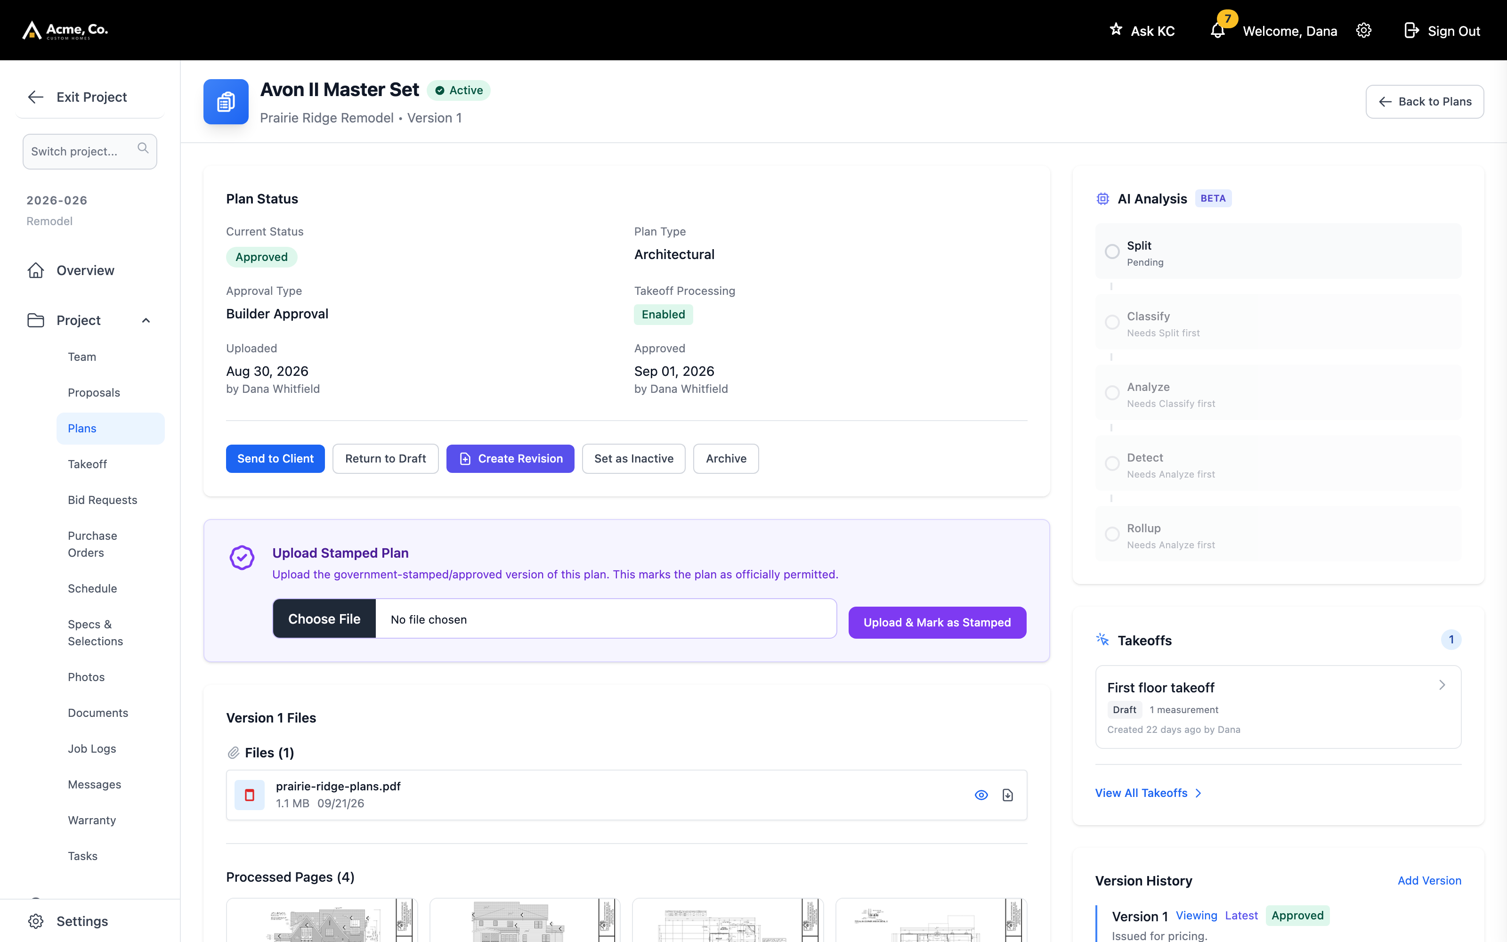
Task: Download prairie-ridge-plans.pdf file icon
Action: tap(1008, 795)
